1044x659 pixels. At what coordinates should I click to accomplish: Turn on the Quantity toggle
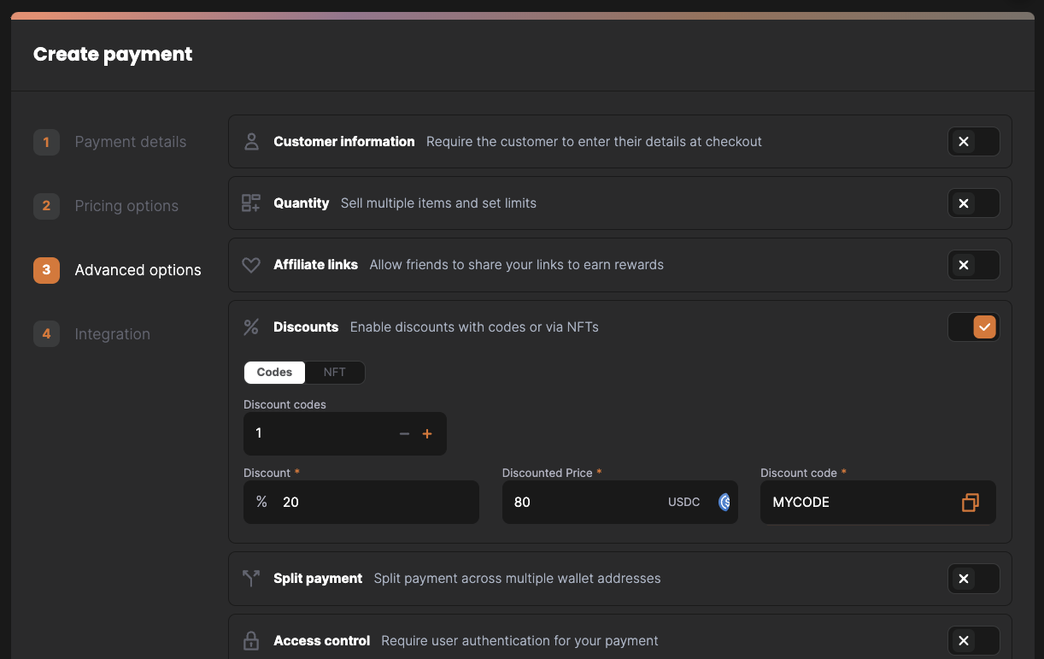973,203
